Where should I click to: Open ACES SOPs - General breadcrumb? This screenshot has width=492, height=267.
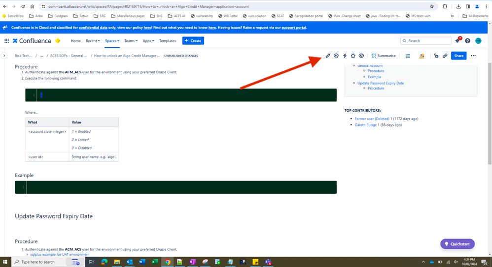click(69, 56)
